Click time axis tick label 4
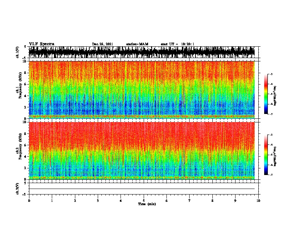The width and height of the screenshot is (291, 225). 121,201
